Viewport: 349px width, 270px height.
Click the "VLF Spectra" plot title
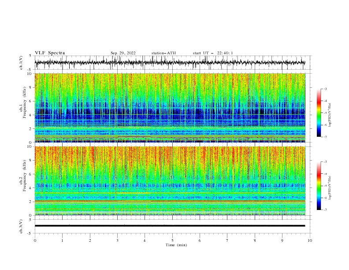[50, 53]
